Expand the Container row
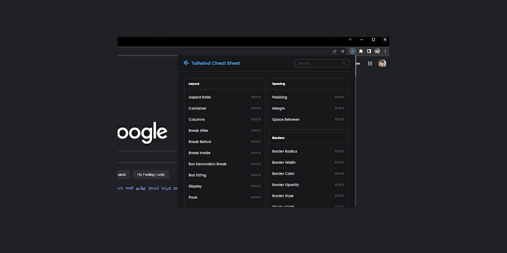The height and width of the screenshot is (253, 507). [225, 108]
